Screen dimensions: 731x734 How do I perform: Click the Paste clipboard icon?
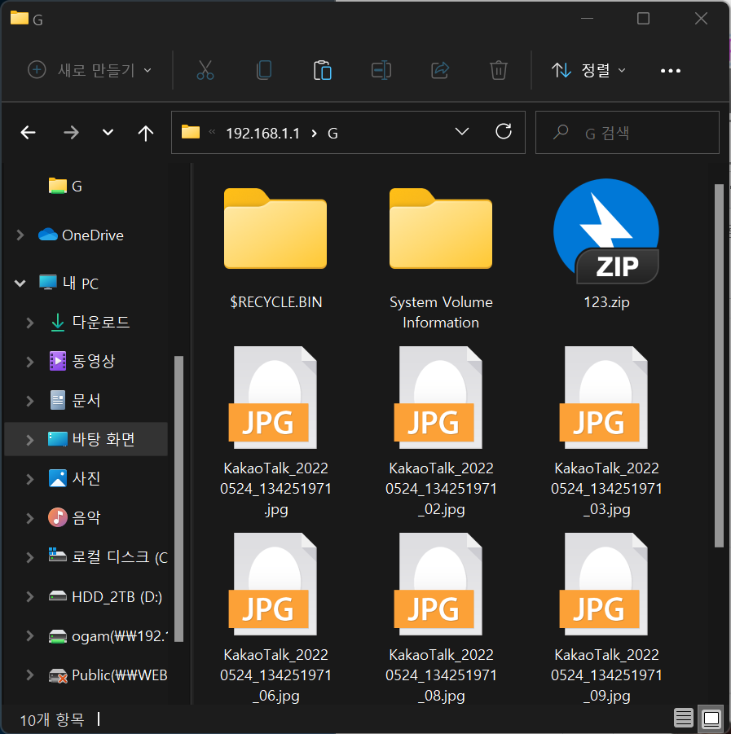pyautogui.click(x=323, y=71)
